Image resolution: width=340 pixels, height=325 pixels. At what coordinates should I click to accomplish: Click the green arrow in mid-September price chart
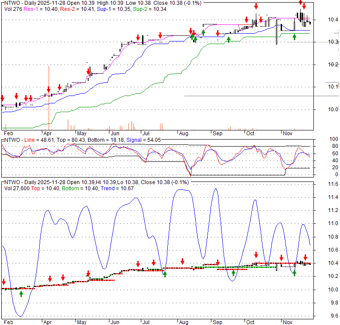point(228,40)
